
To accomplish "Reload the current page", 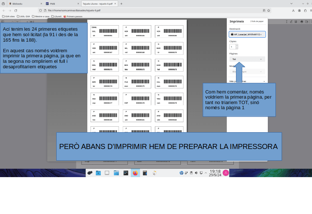I will [16, 11].
